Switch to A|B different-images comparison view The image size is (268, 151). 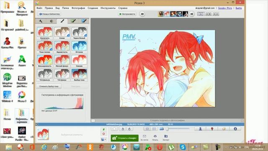[208, 14]
